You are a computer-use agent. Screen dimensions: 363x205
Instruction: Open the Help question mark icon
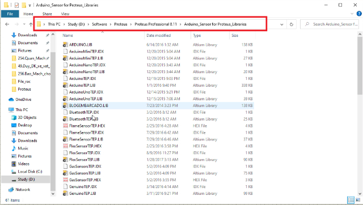click(359, 14)
